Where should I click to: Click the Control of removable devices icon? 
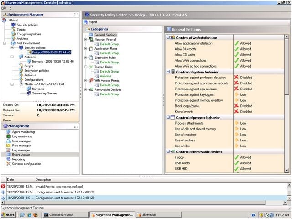point(172,151)
